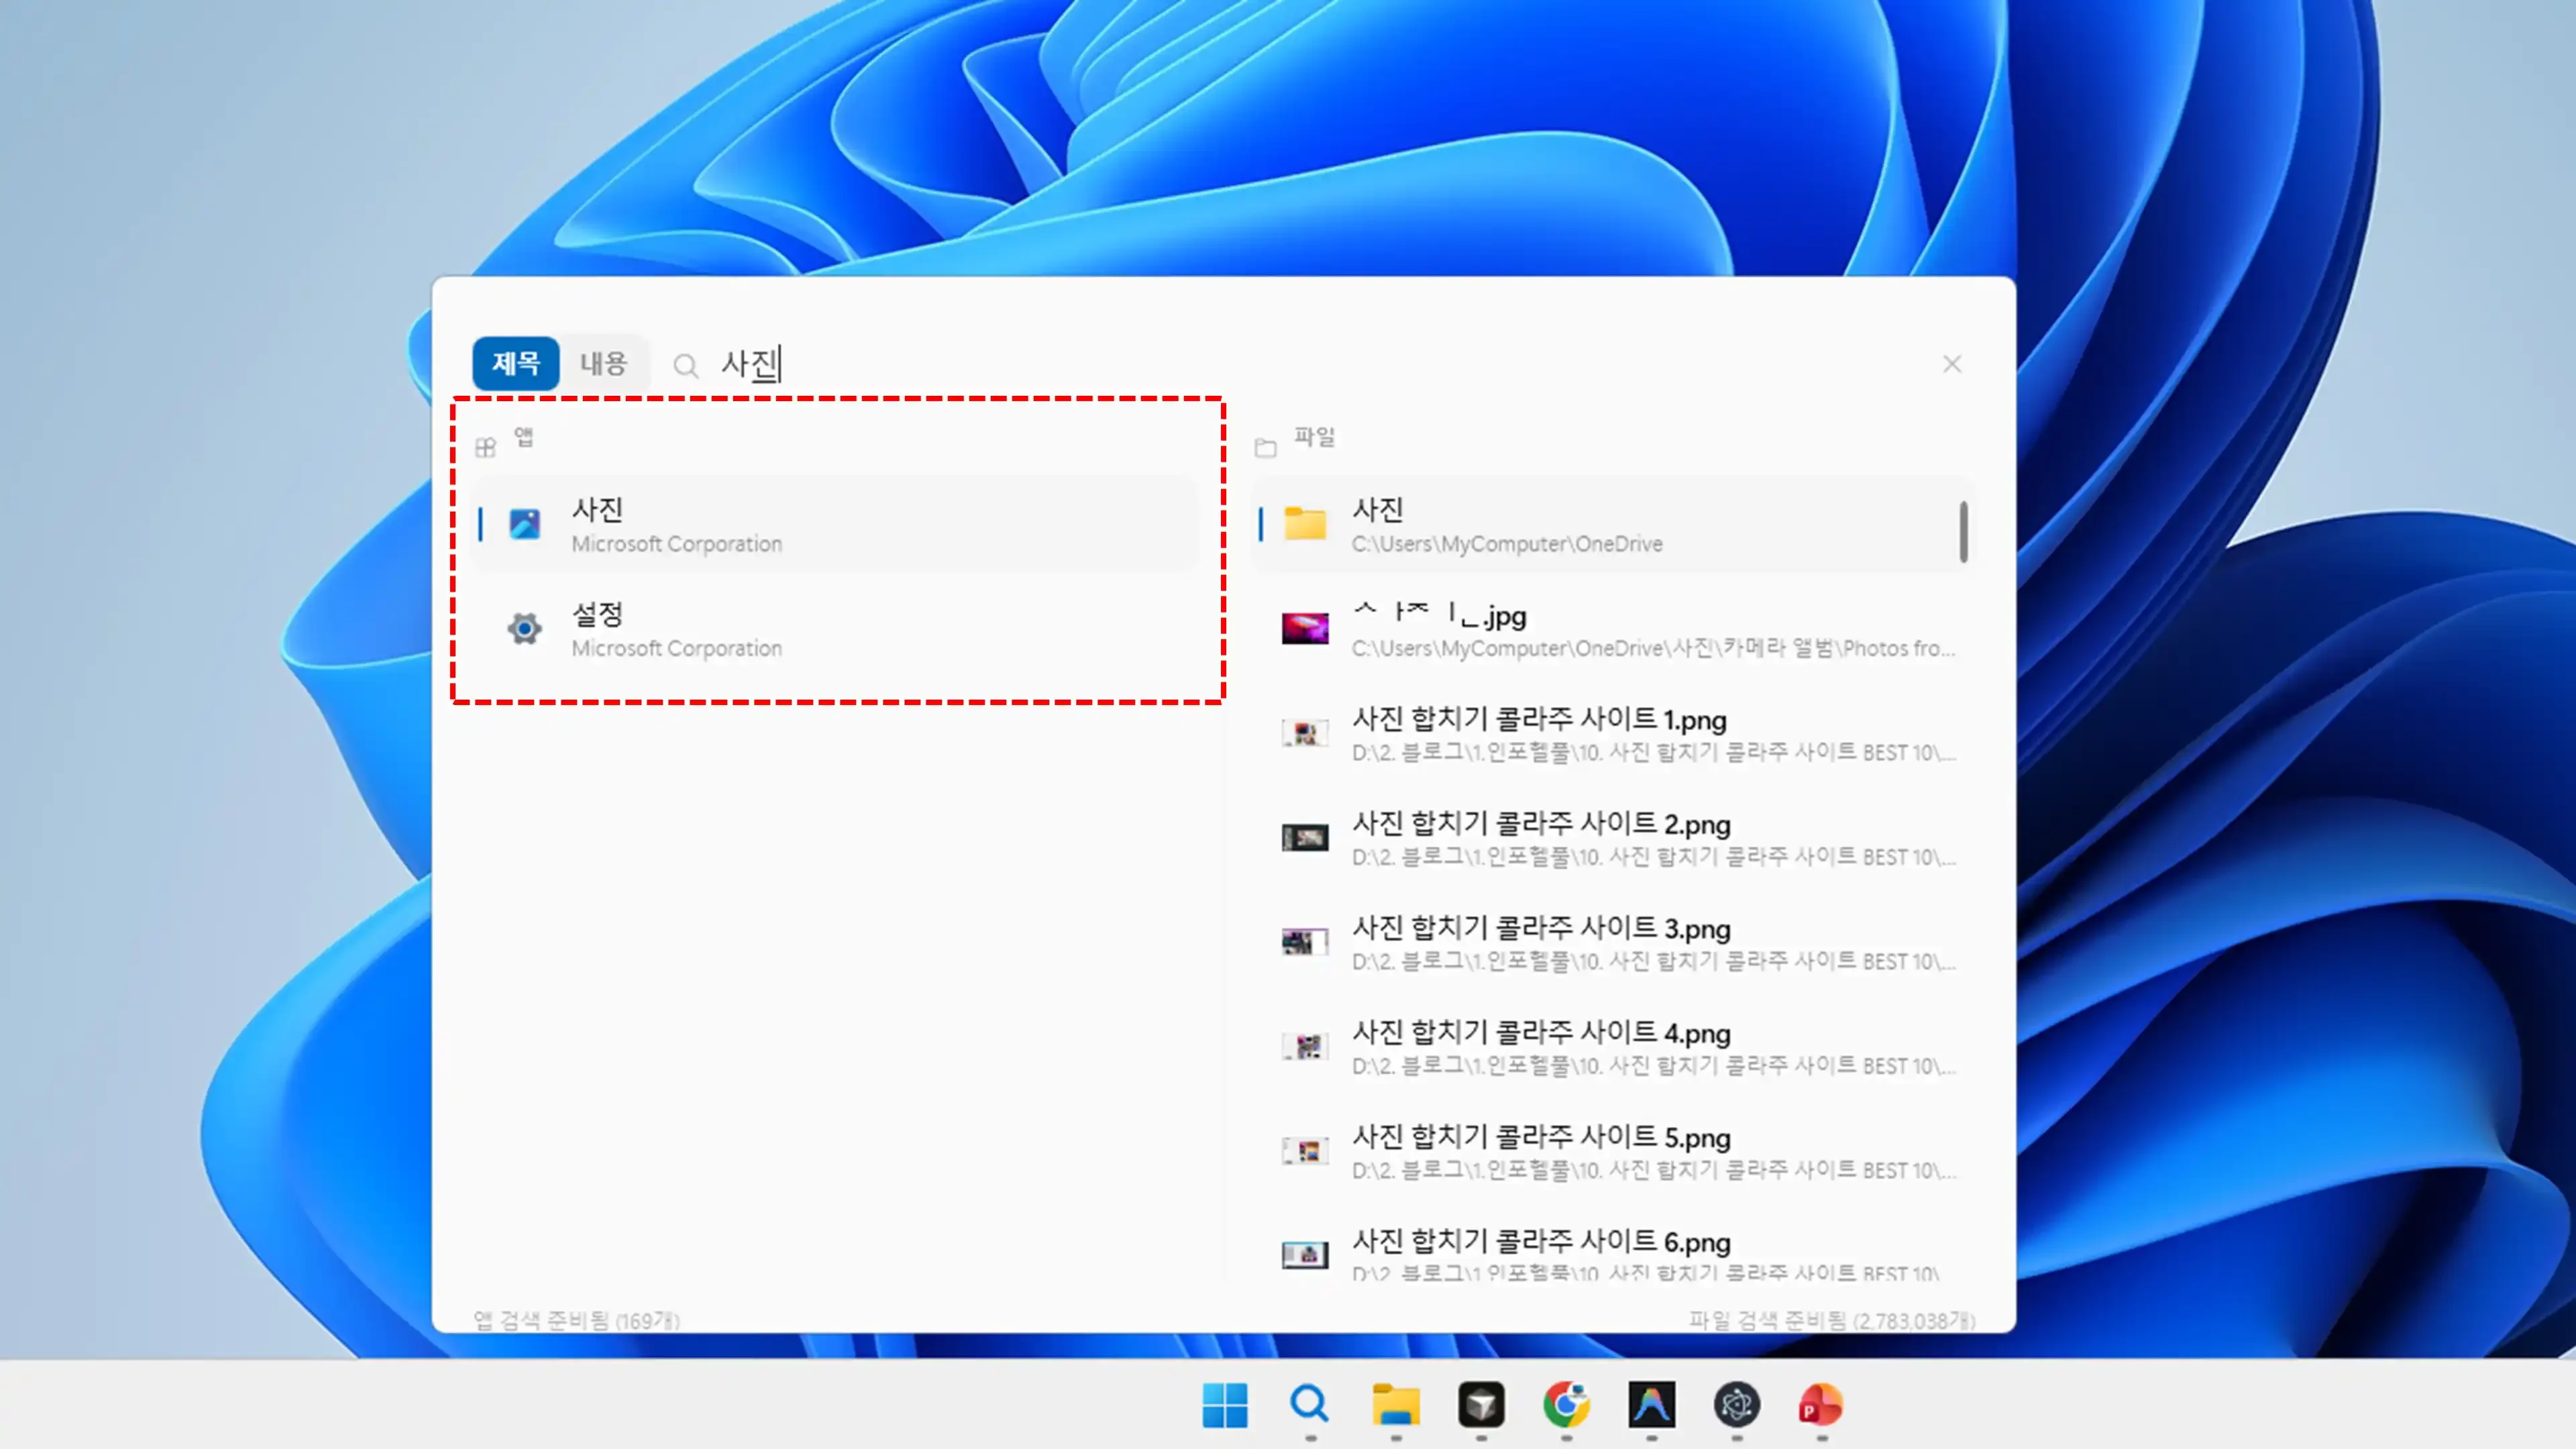Select file 사진 합치기 콜라주 사이트 3.png
The height and width of the screenshot is (1449, 2576).
tap(1612, 942)
